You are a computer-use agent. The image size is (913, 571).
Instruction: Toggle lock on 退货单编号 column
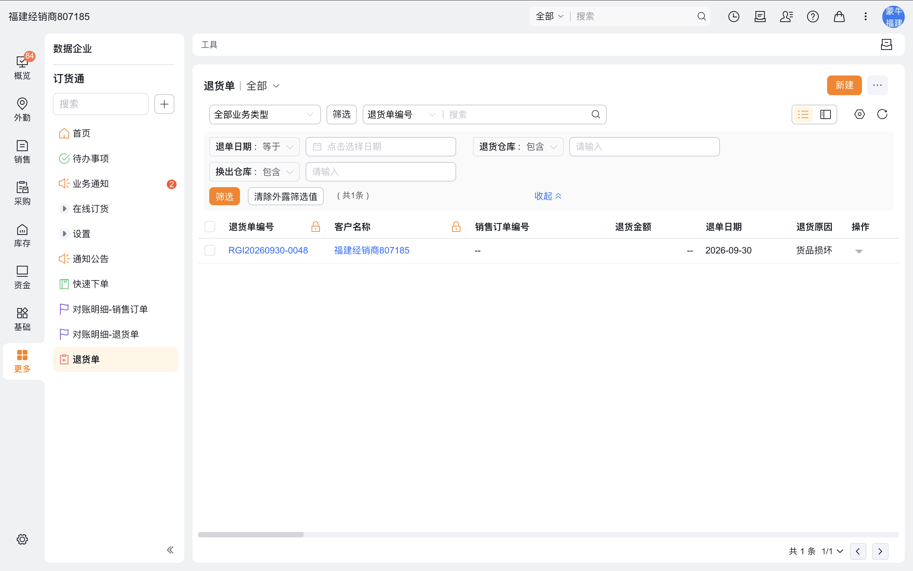point(315,226)
